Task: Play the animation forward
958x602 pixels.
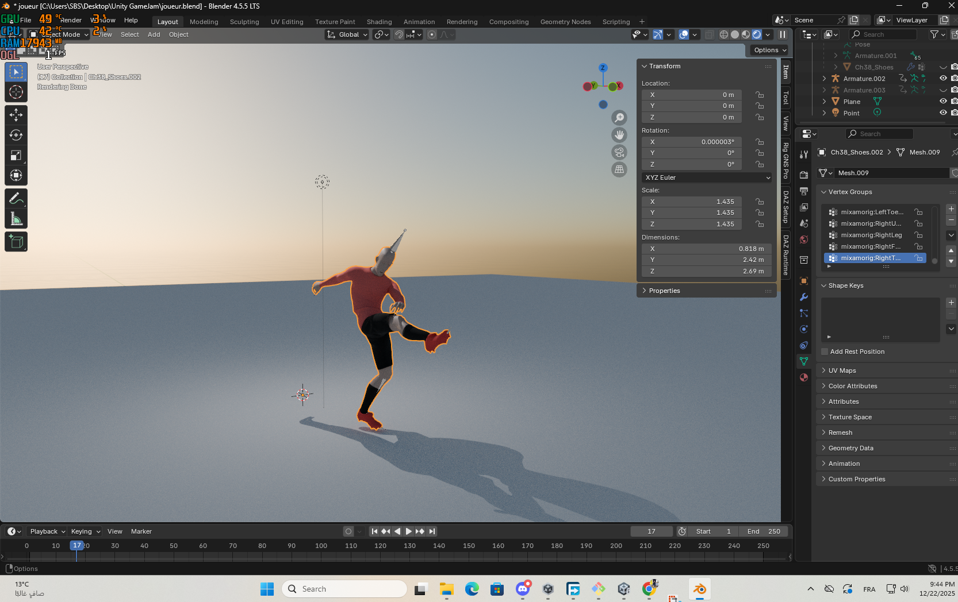Action: (x=409, y=531)
